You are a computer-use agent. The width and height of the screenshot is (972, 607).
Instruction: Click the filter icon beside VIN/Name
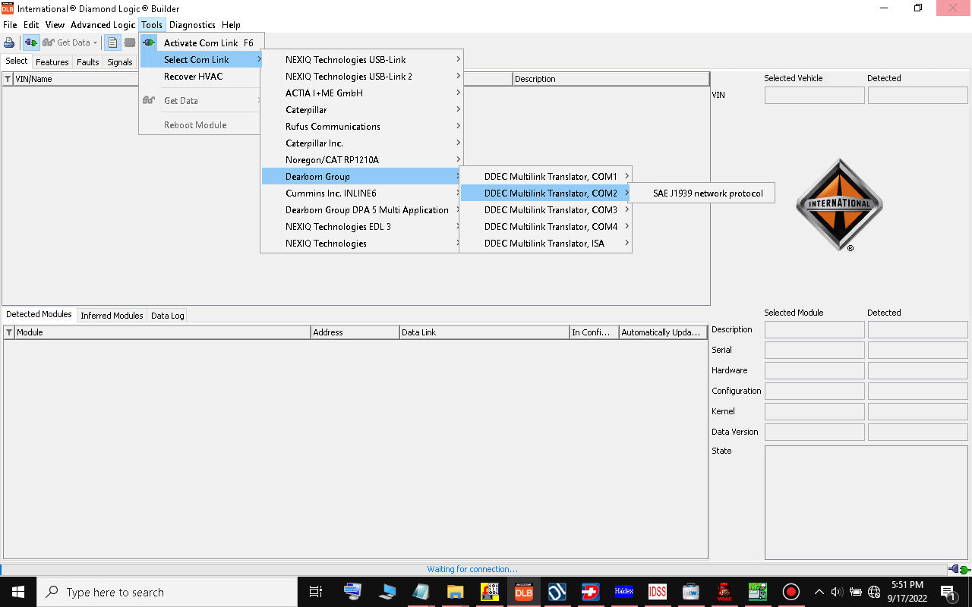click(x=8, y=79)
